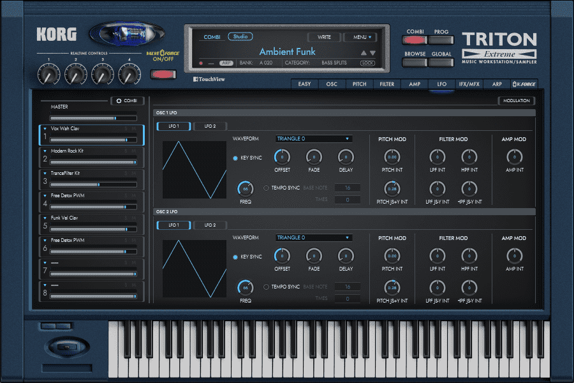
Task: Click OSC 2 HPF Int knob
Action: [x=469, y=256]
